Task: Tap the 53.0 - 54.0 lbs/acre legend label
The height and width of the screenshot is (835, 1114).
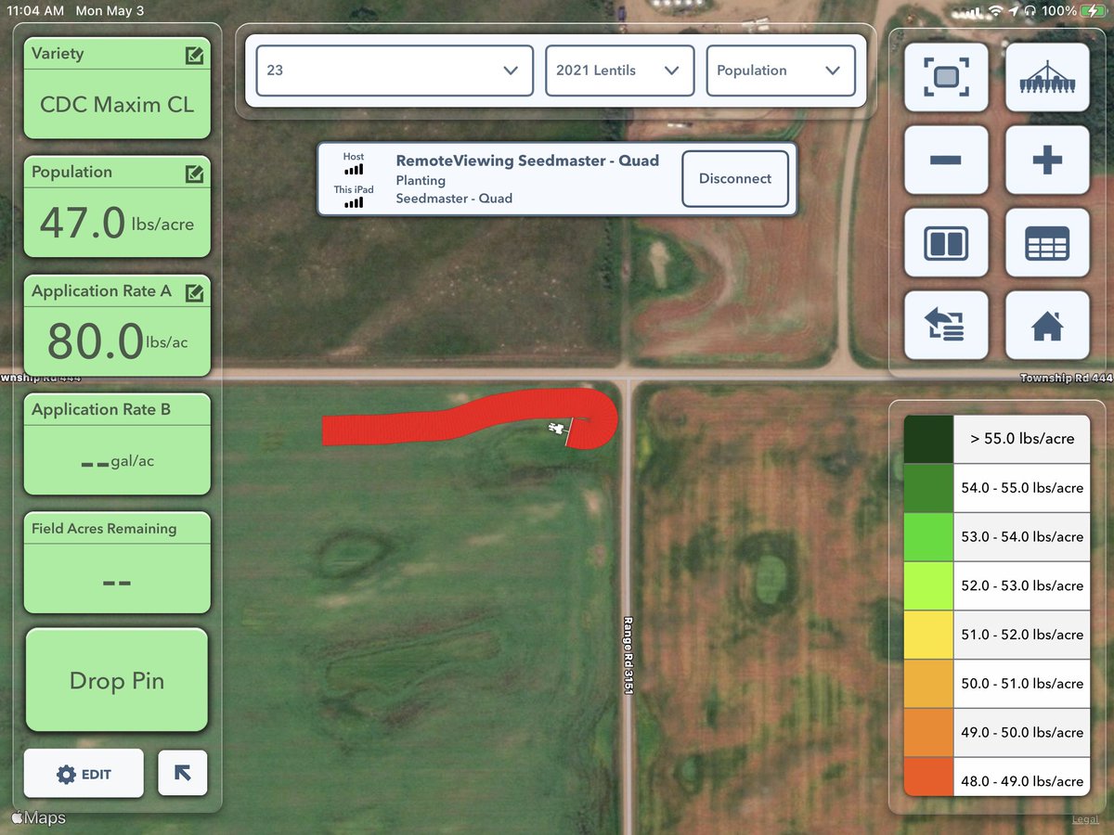Action: pos(1022,537)
